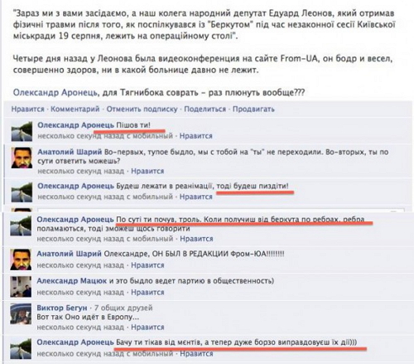Screen dimensions: 414x364
Task: Click Отменить подписку link
Action: pyautogui.click(x=142, y=109)
